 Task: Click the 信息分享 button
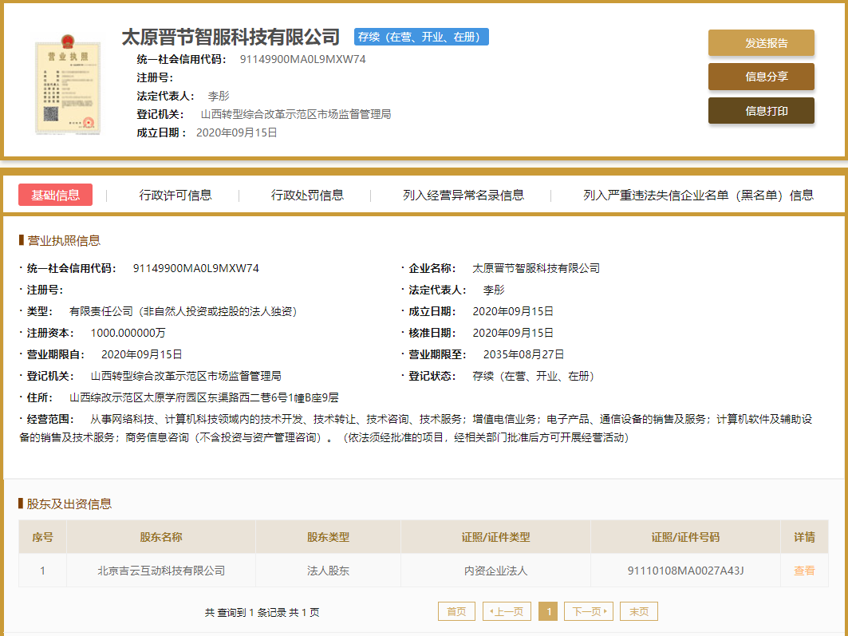tap(761, 77)
